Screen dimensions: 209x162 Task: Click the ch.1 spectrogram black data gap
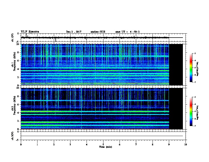coord(176,65)
